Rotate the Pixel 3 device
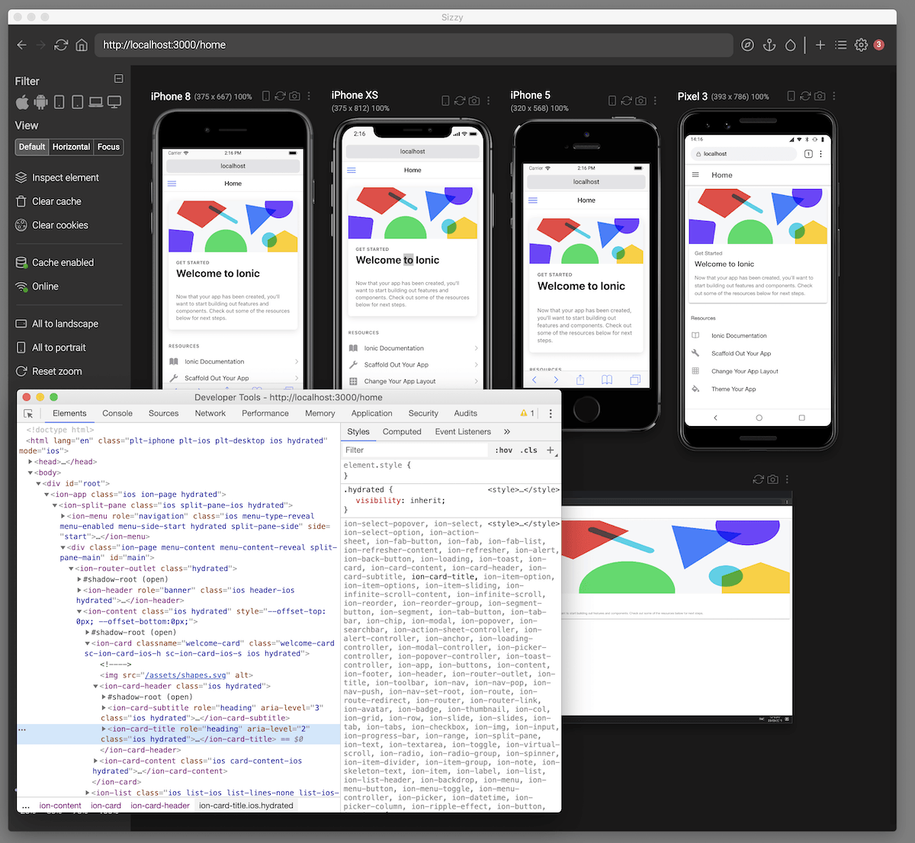 click(791, 96)
